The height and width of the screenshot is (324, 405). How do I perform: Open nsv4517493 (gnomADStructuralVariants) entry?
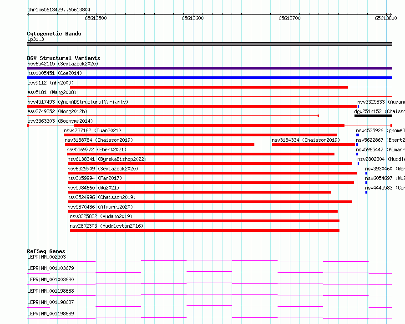pyautogui.click(x=78, y=102)
